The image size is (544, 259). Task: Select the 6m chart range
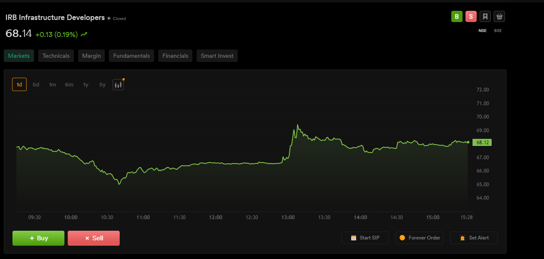[x=69, y=84]
